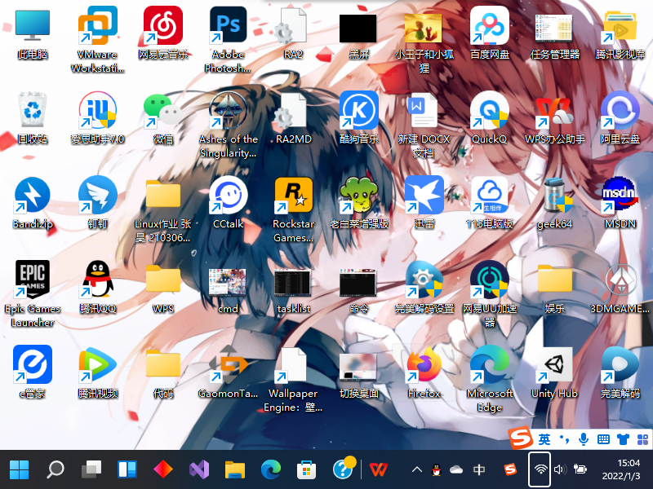The width and height of the screenshot is (653, 489).
Task: Open taskbar Search
Action: (55, 470)
